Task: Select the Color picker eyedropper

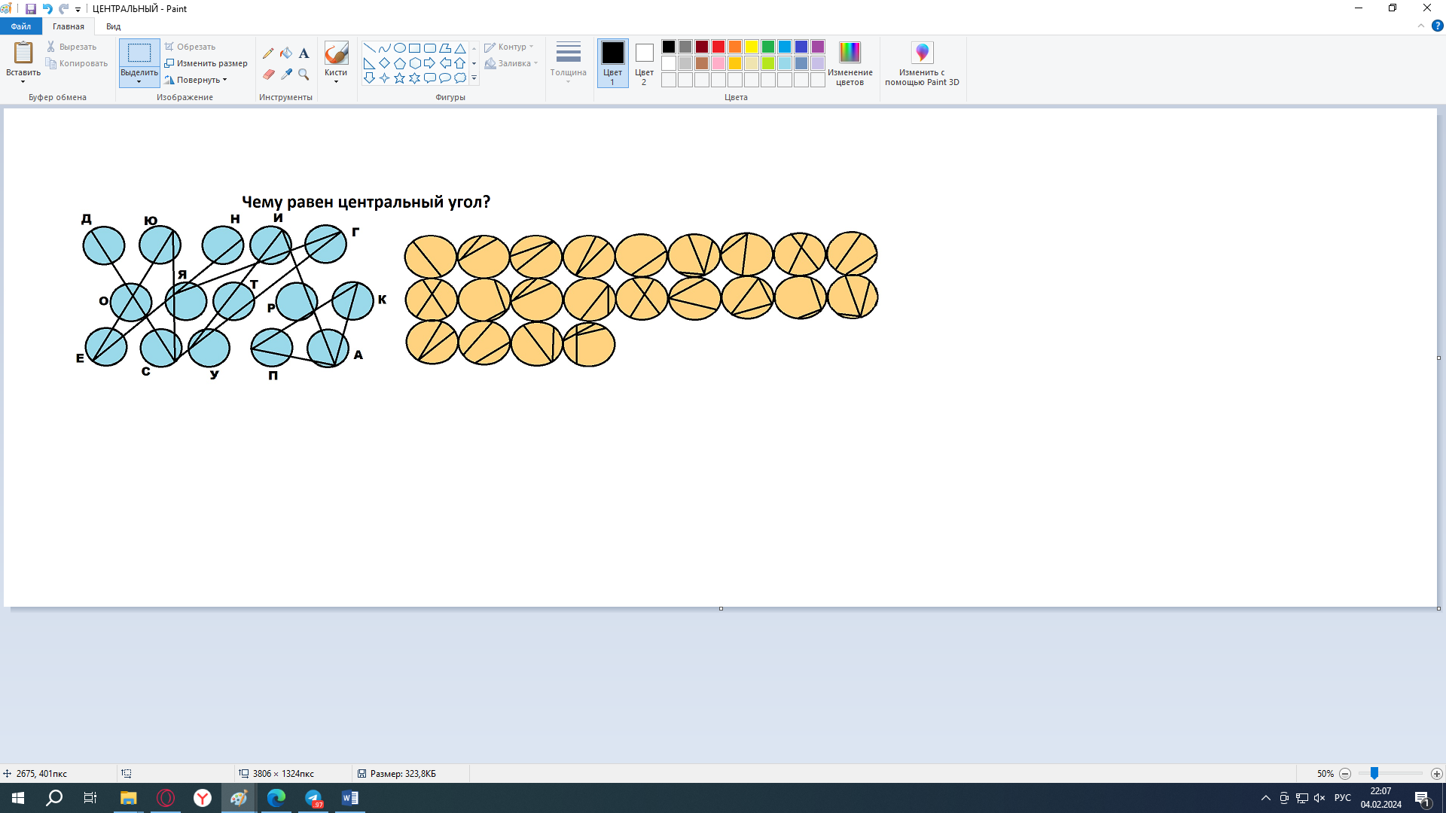Action: click(x=286, y=75)
